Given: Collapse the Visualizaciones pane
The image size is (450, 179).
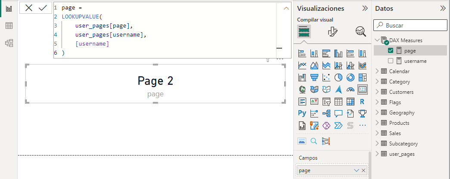Looking at the screenshot, I should pos(365,8).
